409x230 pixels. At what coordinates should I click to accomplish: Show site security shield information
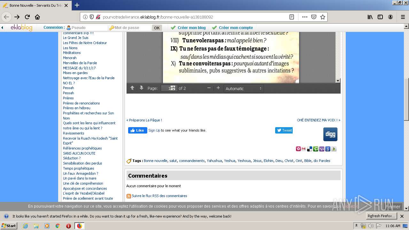pos(92,17)
